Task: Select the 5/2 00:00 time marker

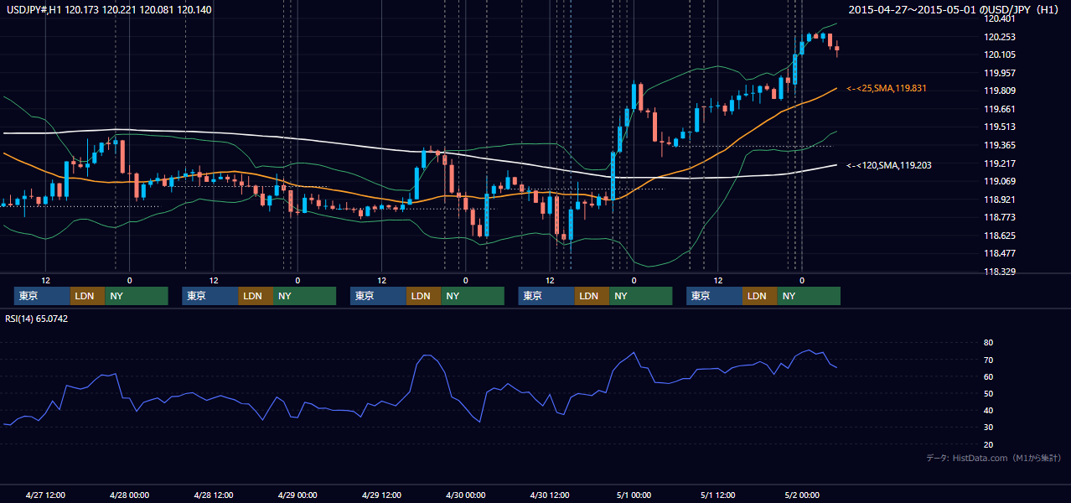Action: 802,495
